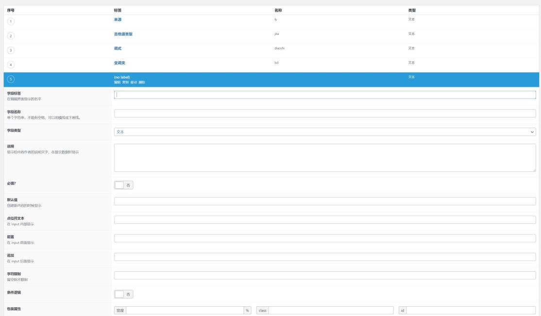This screenshot has width=541, height=316.
Task: Click the order number 3 circle
Action: pyautogui.click(x=11, y=50)
